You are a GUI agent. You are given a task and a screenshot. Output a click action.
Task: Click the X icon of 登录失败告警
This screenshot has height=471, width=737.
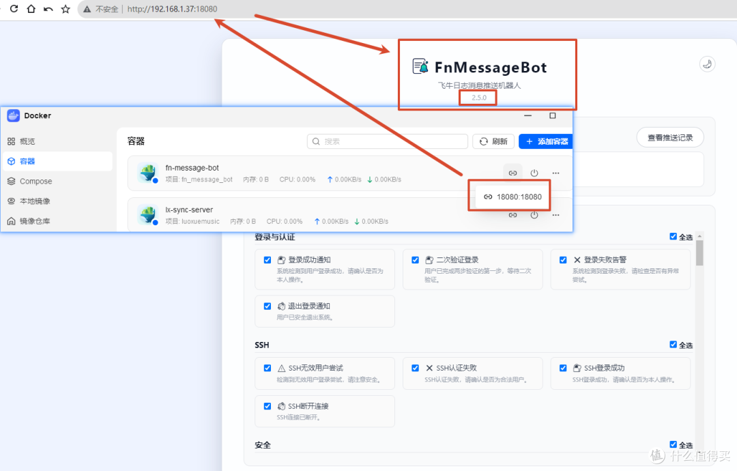[x=577, y=260]
